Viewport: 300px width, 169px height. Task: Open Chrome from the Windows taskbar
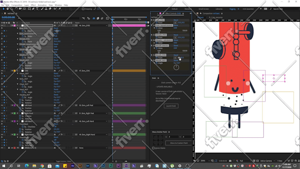tap(42, 166)
